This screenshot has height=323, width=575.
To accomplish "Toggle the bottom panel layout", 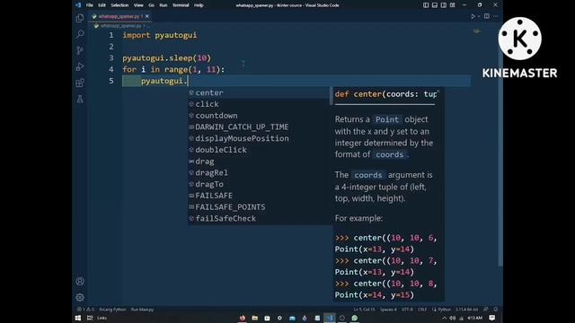I will point(435,5).
